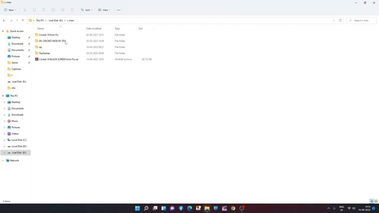Sort by the Type column header
379x213 pixels.
pos(117,28)
